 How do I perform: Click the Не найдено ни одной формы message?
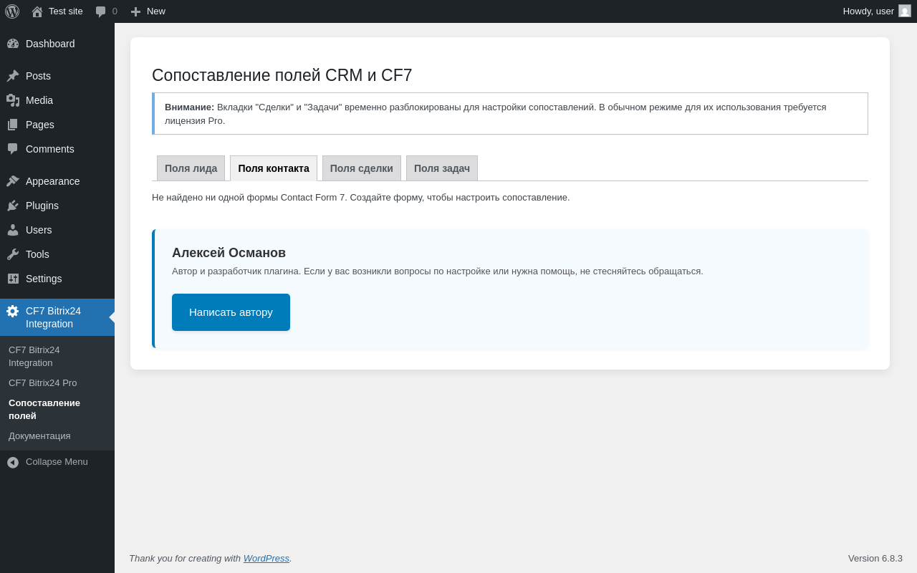pos(361,197)
